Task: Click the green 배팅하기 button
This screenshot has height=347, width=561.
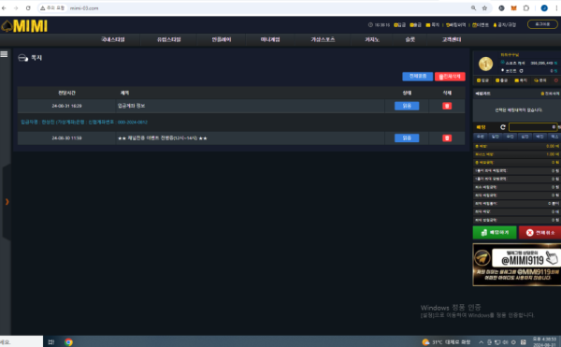Action: (x=495, y=233)
